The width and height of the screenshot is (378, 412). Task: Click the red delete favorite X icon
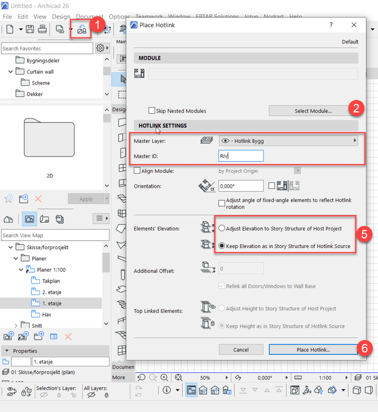click(x=38, y=198)
